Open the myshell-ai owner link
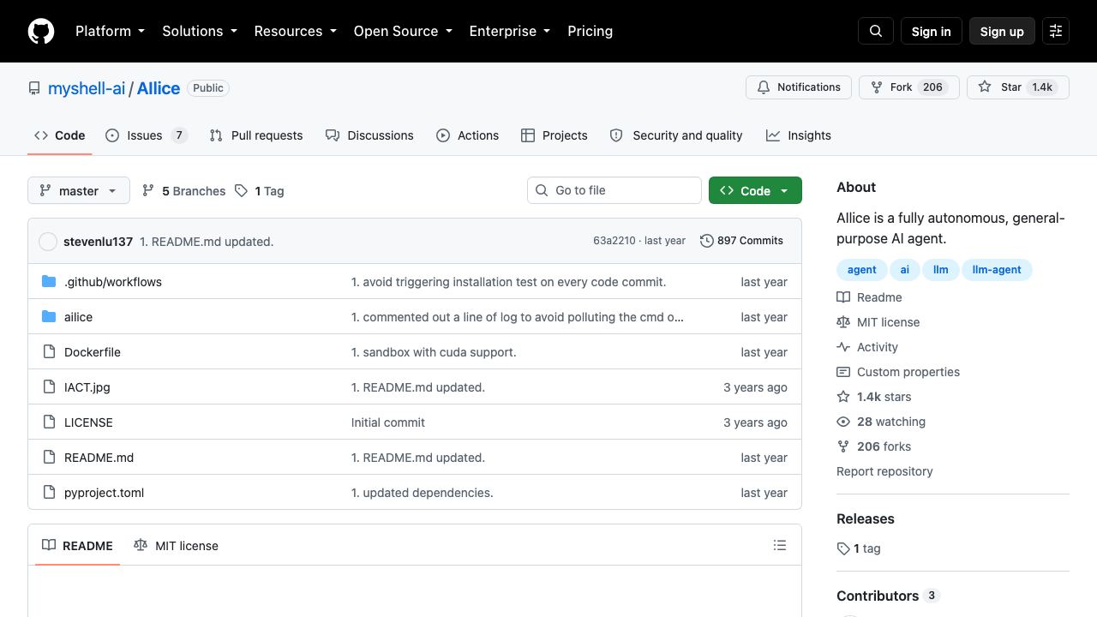Image resolution: width=1097 pixels, height=617 pixels. 87,88
